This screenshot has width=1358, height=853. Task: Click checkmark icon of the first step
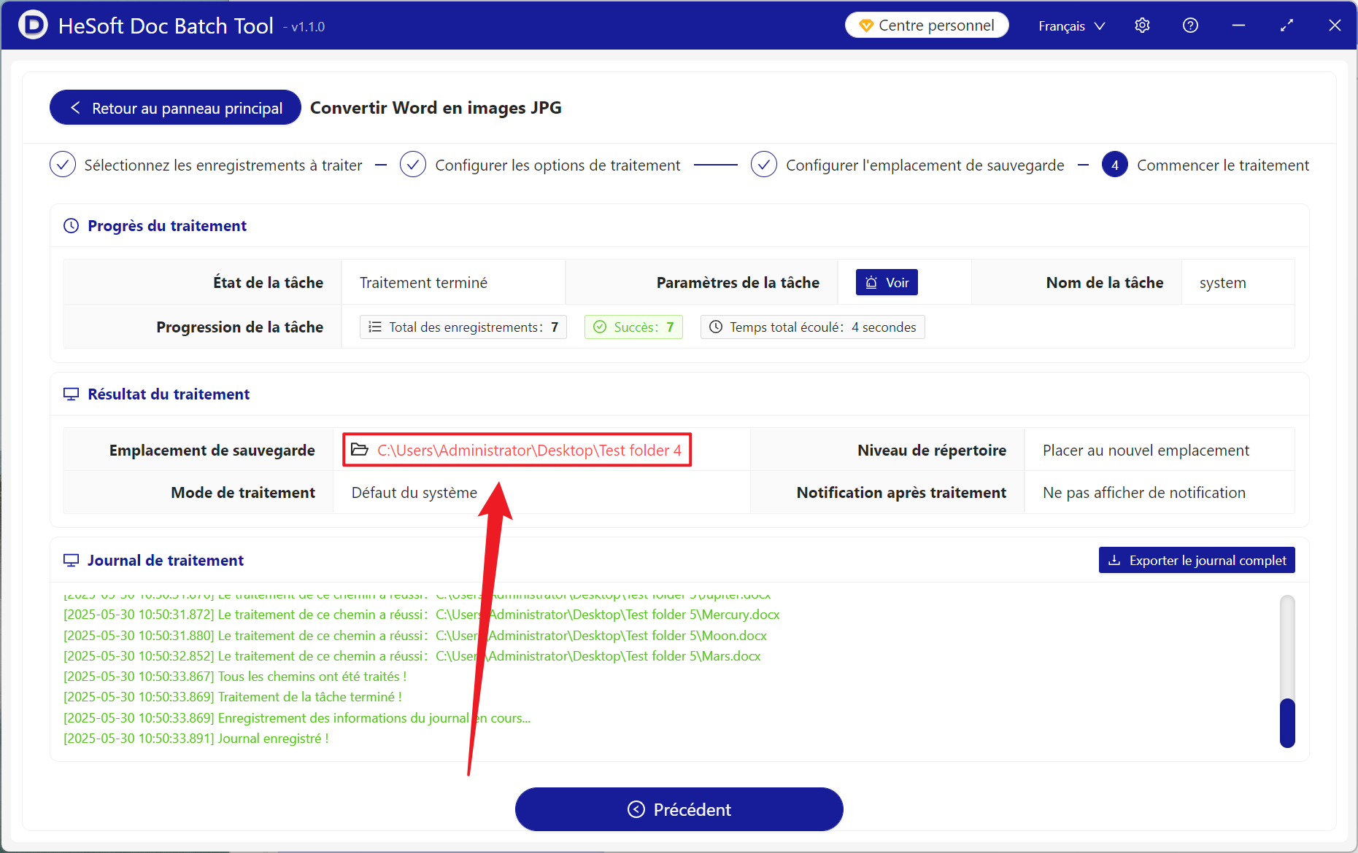(63, 165)
